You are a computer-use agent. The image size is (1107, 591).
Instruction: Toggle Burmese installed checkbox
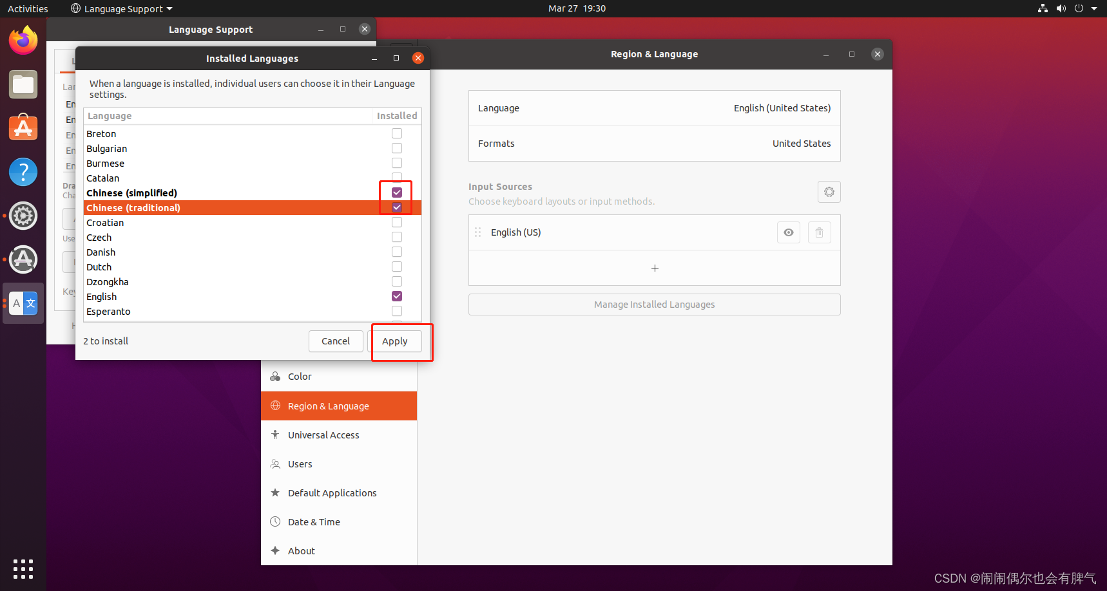pyautogui.click(x=397, y=163)
